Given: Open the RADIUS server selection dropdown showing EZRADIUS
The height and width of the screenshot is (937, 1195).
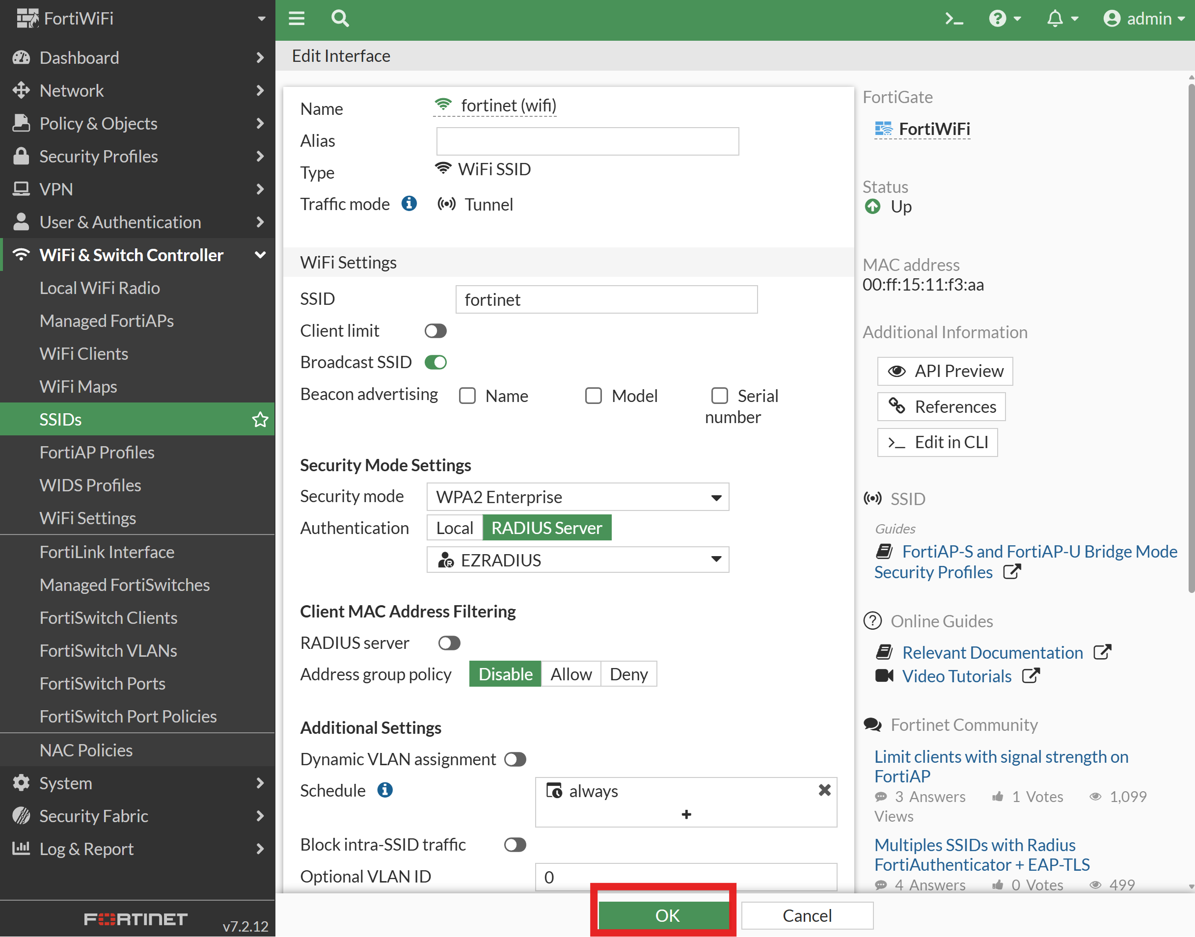Looking at the screenshot, I should click(577, 560).
